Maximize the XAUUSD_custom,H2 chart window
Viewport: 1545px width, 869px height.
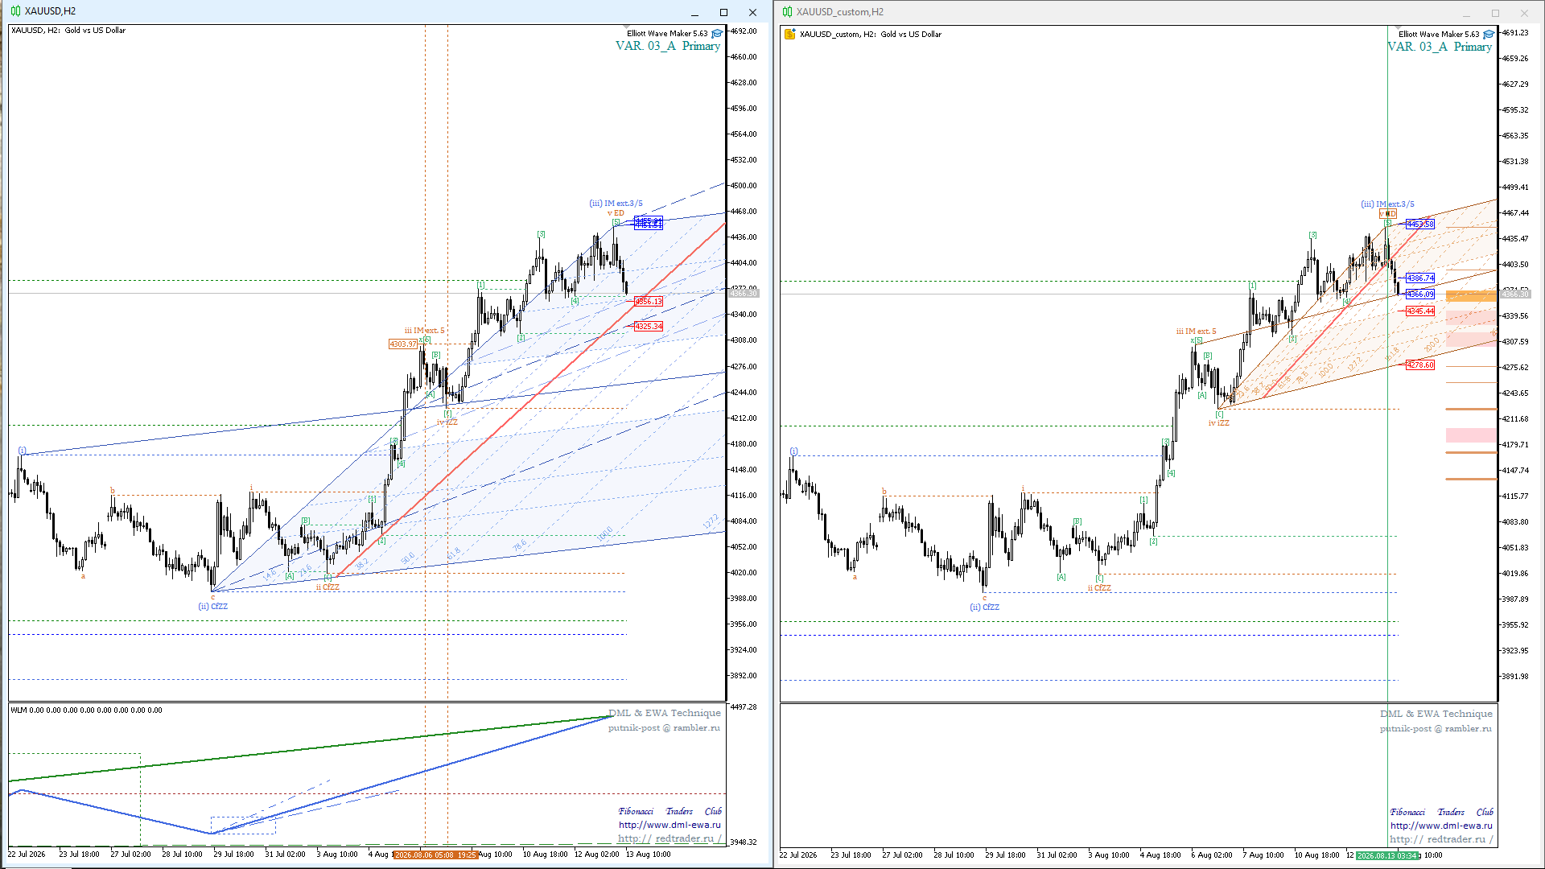pos(1495,13)
